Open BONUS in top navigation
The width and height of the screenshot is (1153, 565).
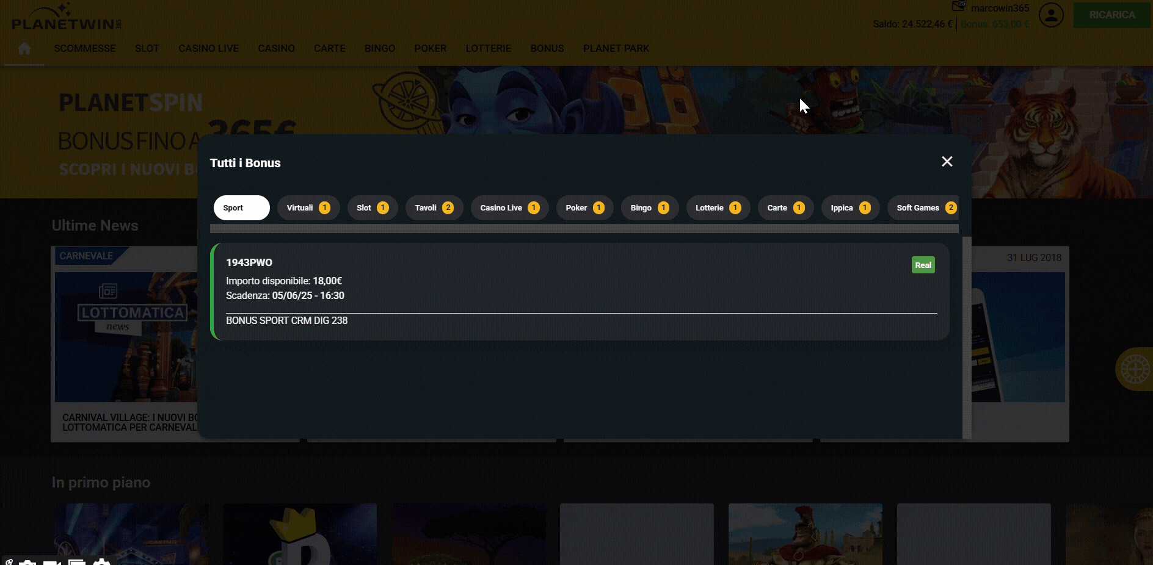tap(547, 48)
